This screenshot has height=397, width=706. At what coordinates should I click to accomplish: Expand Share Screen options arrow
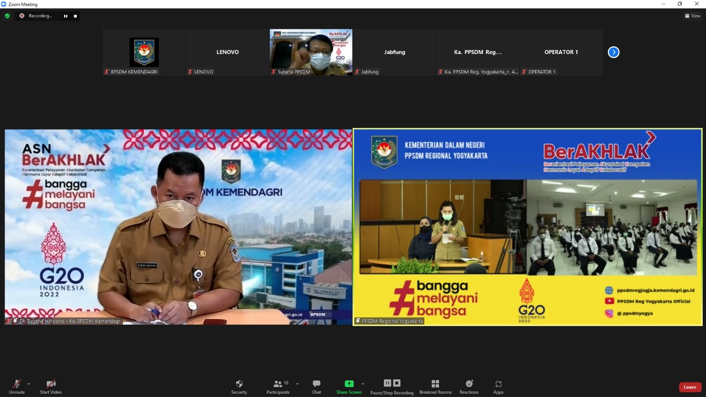pos(362,384)
